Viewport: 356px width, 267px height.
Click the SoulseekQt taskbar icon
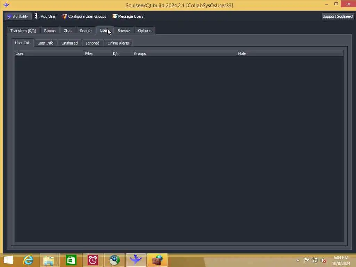(136, 260)
